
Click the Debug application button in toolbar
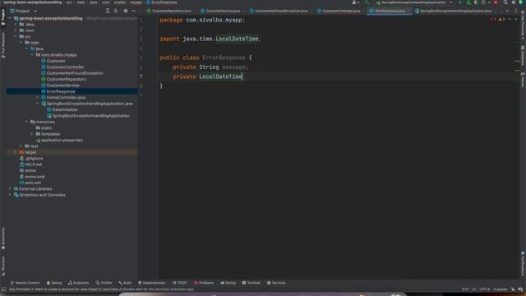(468, 2)
